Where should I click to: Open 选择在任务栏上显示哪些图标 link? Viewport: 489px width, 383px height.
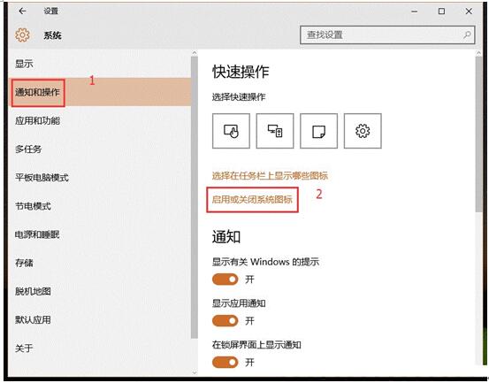coord(270,176)
